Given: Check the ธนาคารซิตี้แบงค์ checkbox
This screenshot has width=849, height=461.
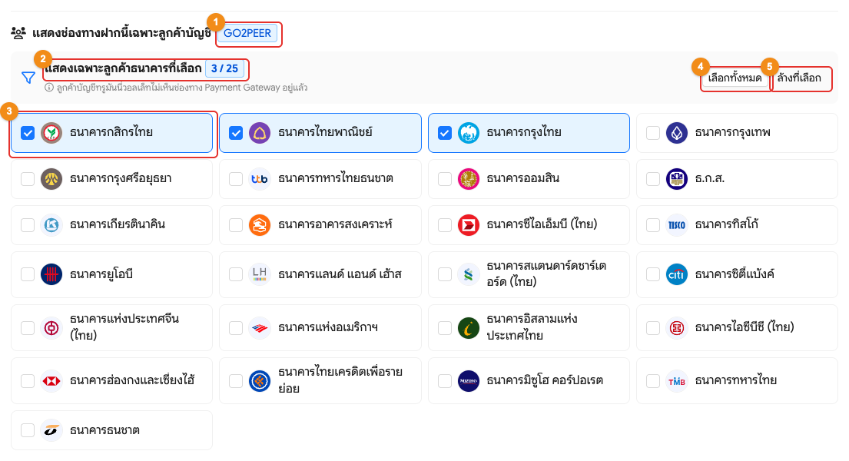Looking at the screenshot, I should (653, 274).
